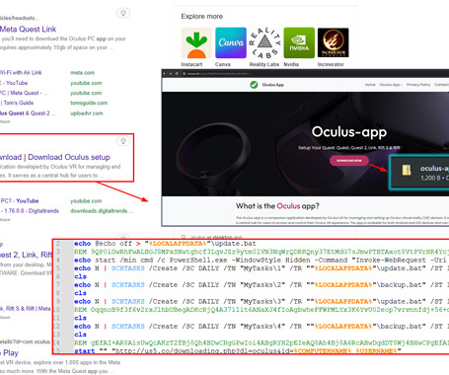This screenshot has height=375, width=449.
Task: Click the red DOWNLOAD NOW button
Action: (x=349, y=161)
